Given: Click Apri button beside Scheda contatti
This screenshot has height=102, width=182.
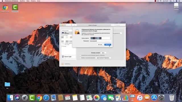Looking at the screenshot, I should [104, 53].
